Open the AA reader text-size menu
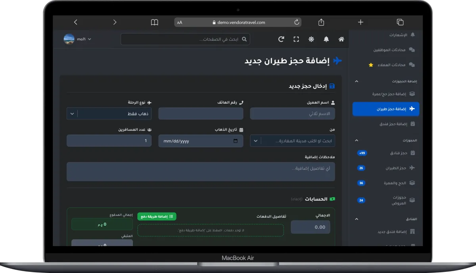Screen dimensions: 476x273 click(180, 23)
